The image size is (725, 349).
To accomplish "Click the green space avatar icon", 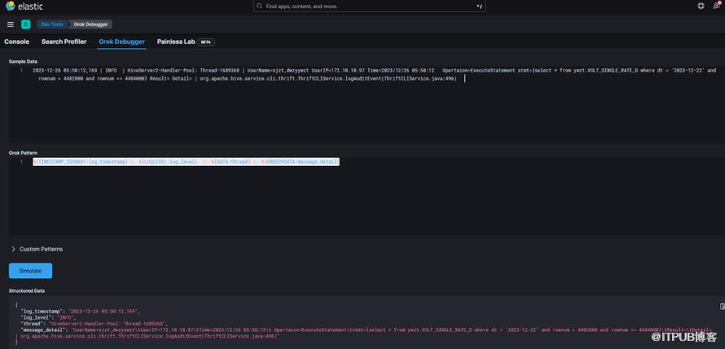I will tap(26, 24).
